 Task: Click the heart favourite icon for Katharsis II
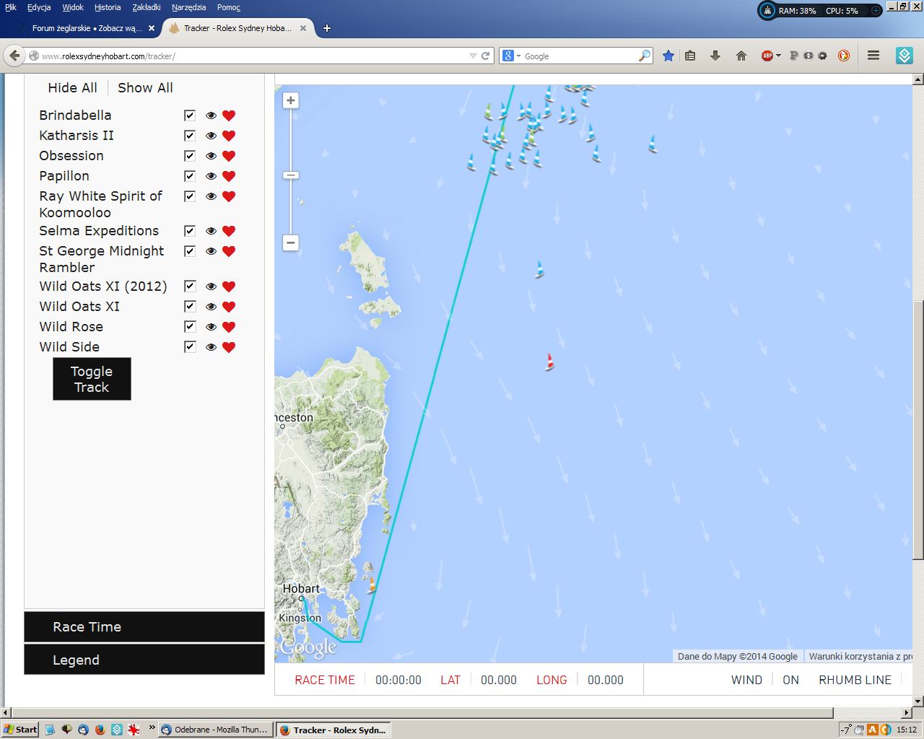point(229,136)
